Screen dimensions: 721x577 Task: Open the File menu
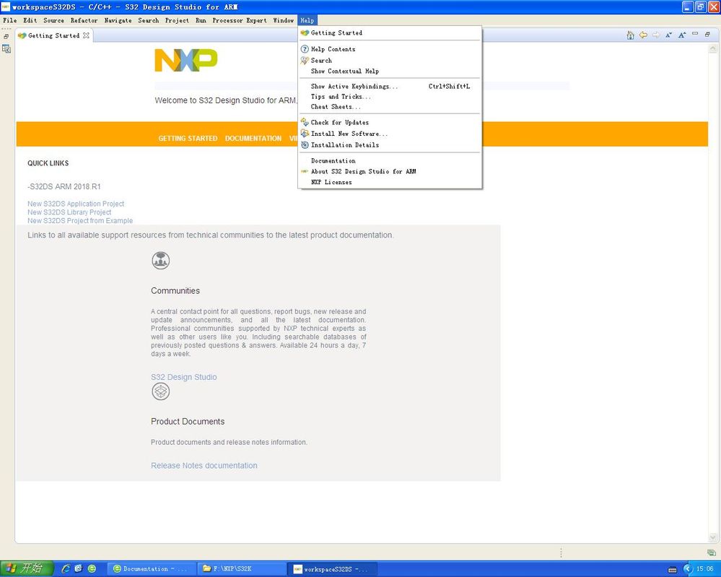pyautogui.click(x=9, y=20)
